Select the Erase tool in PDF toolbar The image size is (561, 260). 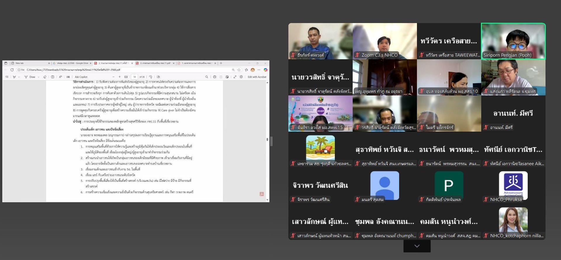(45, 77)
